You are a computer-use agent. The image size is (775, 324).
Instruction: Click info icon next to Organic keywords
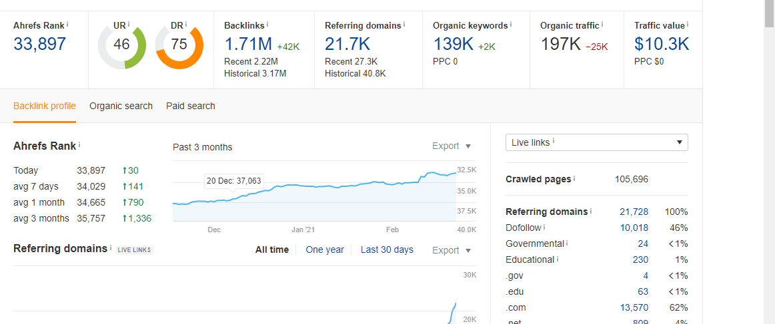pos(511,25)
